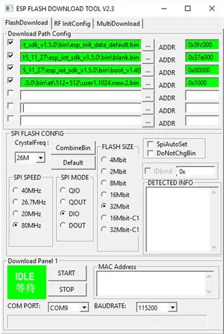Click the 0x1000 address field
Screen dimensions: 224x334
pos(202,82)
